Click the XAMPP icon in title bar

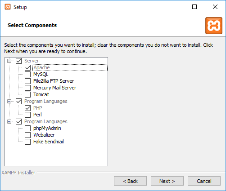pos(8,7)
